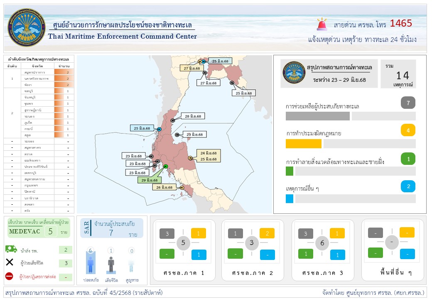Click the yellow illegal fishing progress bar
This screenshot has height=299, width=432.
(x=304, y=144)
